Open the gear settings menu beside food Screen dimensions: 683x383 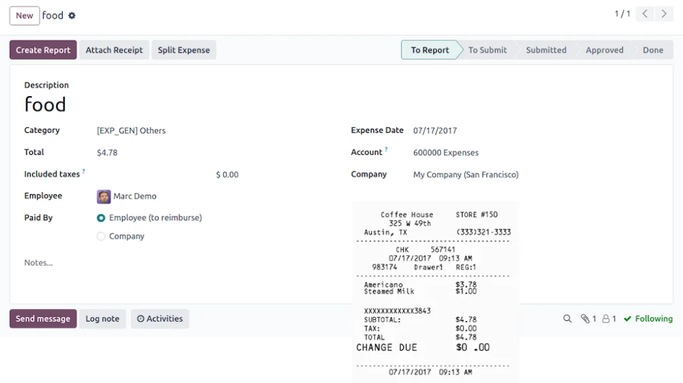[x=72, y=16]
